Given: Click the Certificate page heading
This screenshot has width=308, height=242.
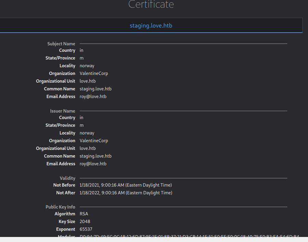Looking at the screenshot, I should click(151, 4).
